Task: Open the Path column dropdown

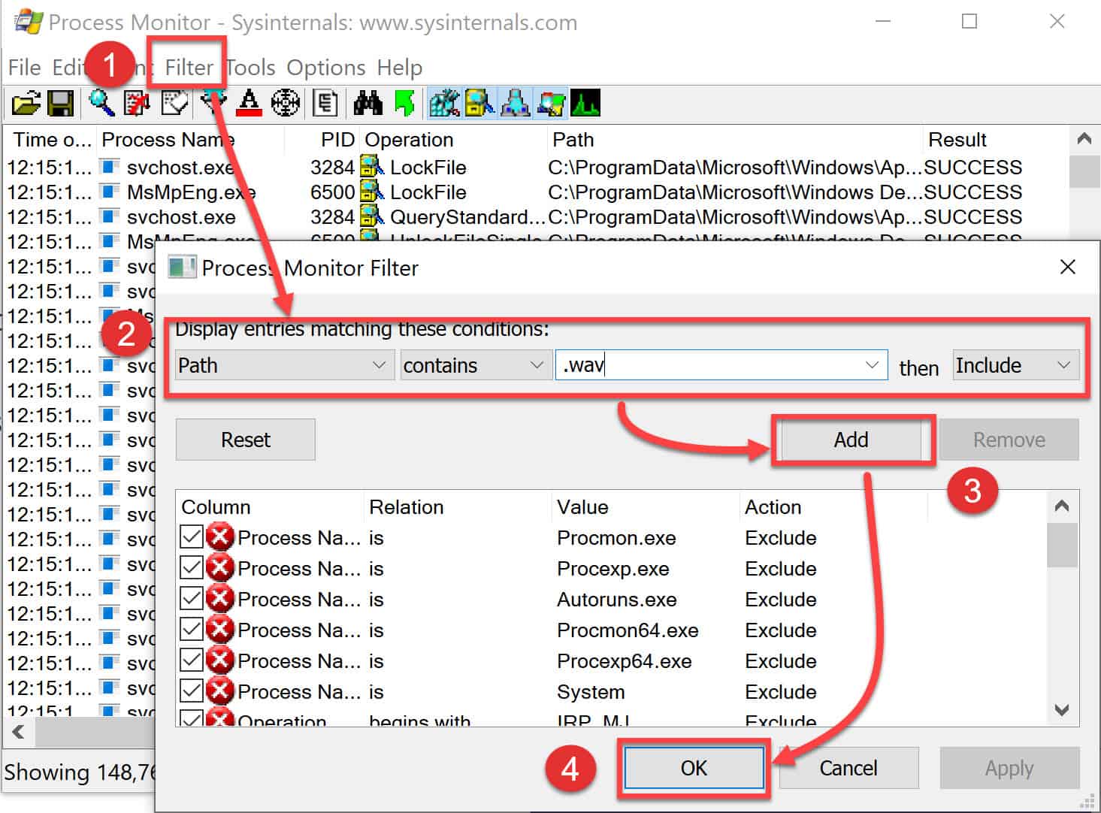Action: 380,365
